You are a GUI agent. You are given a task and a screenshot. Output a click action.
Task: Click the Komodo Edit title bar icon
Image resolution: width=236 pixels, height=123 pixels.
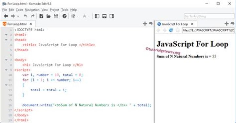pos(4,4)
